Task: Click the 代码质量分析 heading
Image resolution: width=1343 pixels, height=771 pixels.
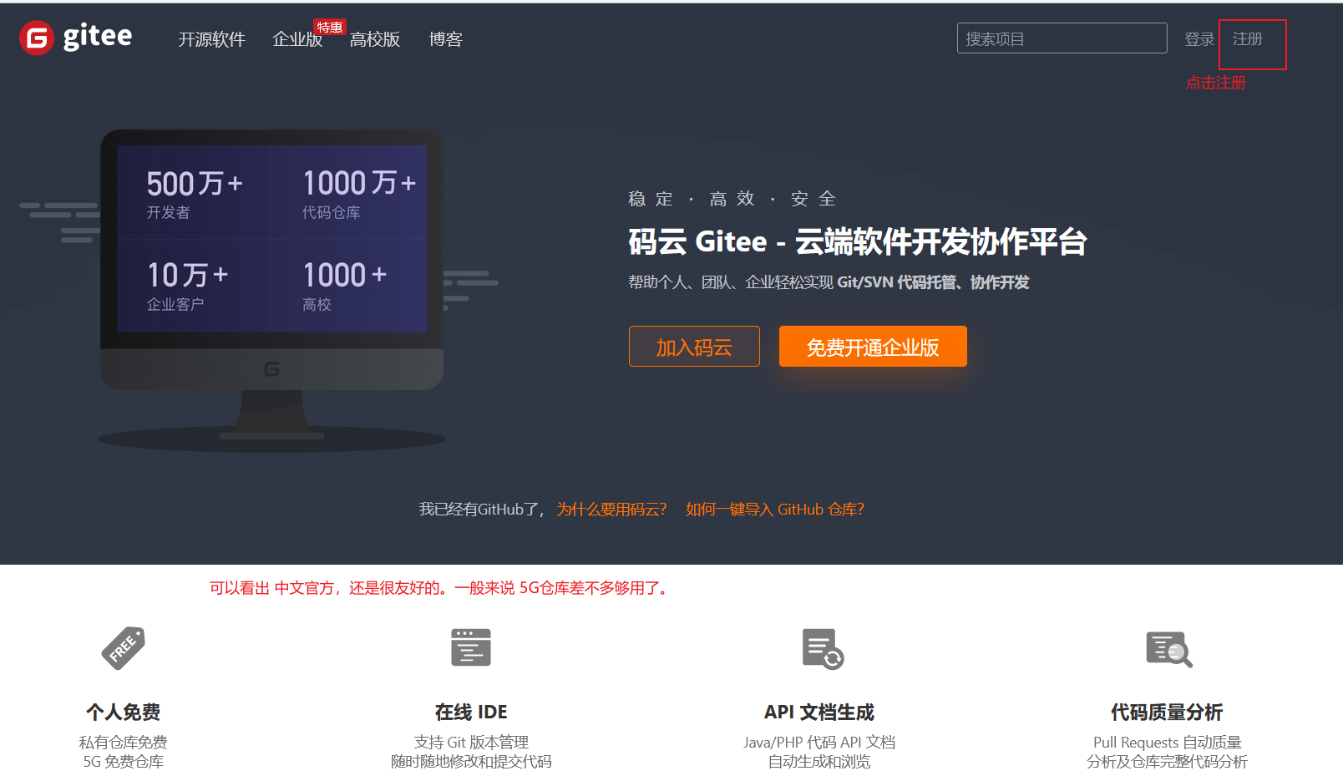Action: pos(1167,713)
